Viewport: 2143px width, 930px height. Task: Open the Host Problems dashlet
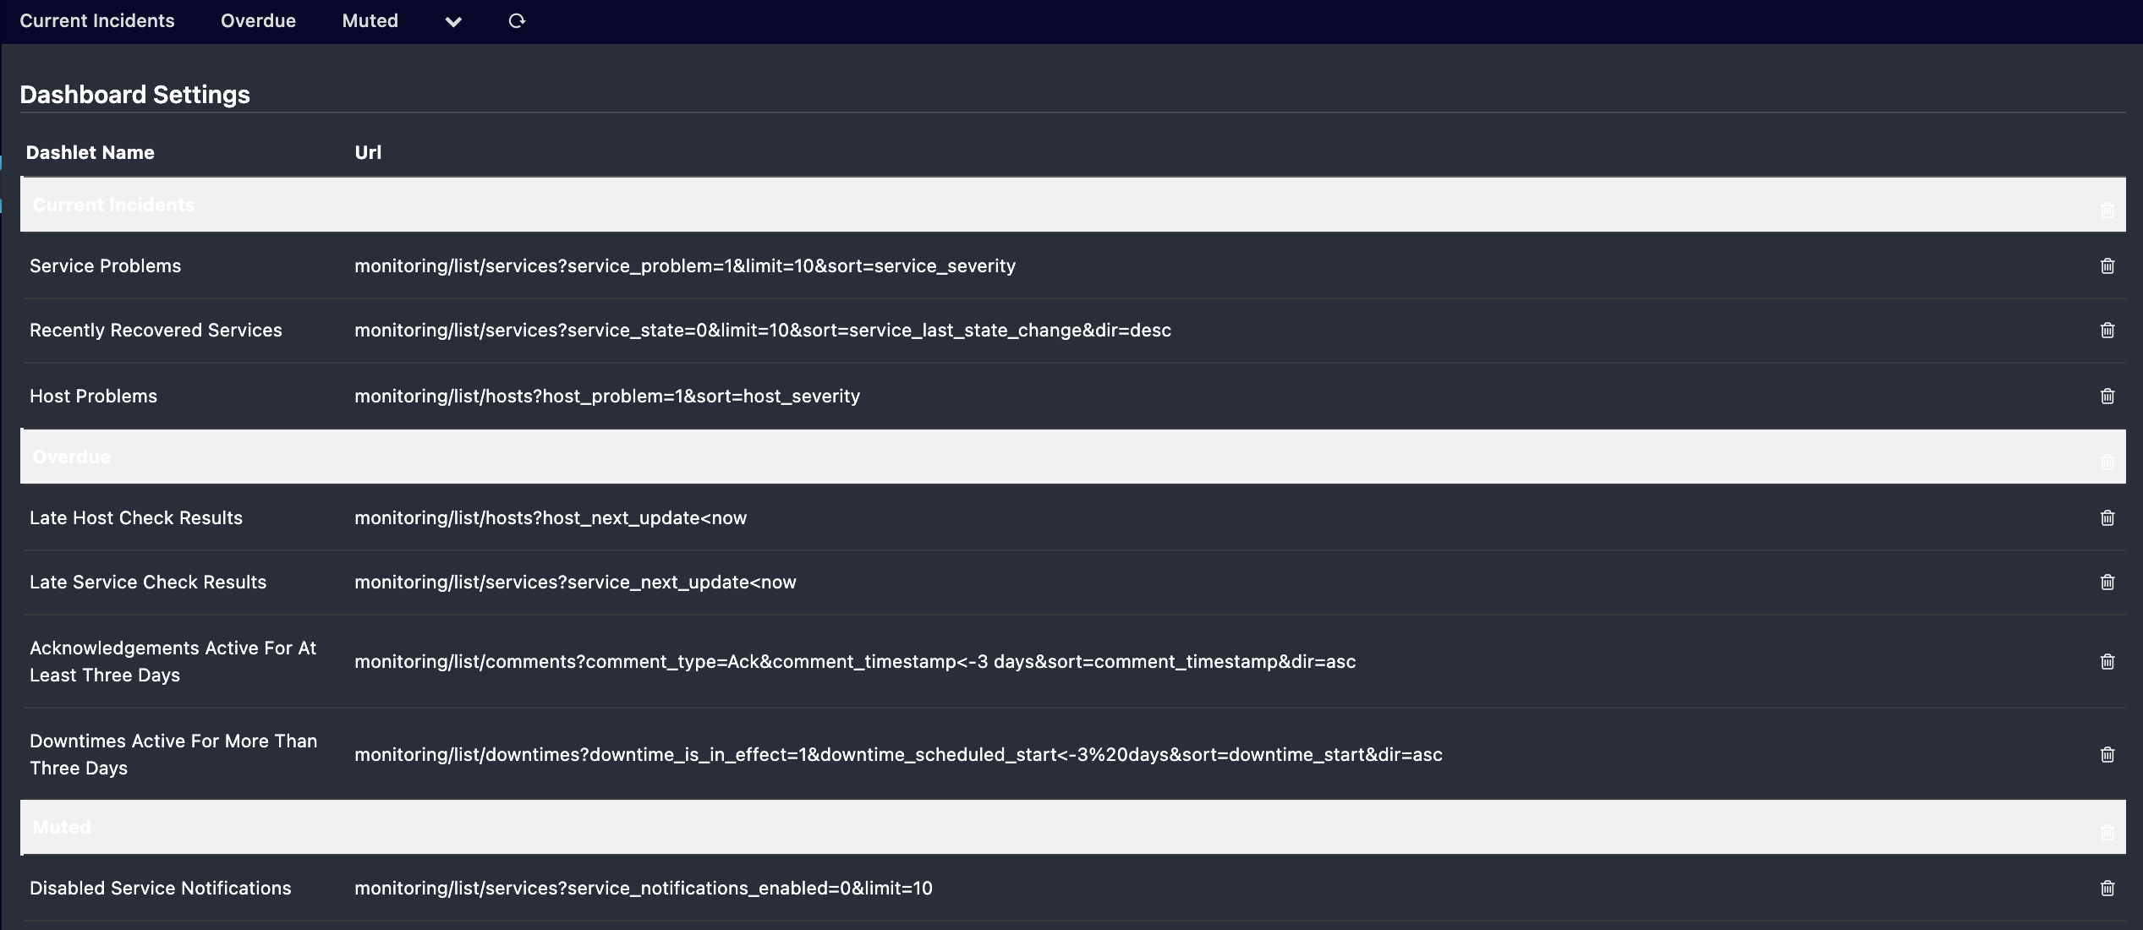pyautogui.click(x=93, y=396)
